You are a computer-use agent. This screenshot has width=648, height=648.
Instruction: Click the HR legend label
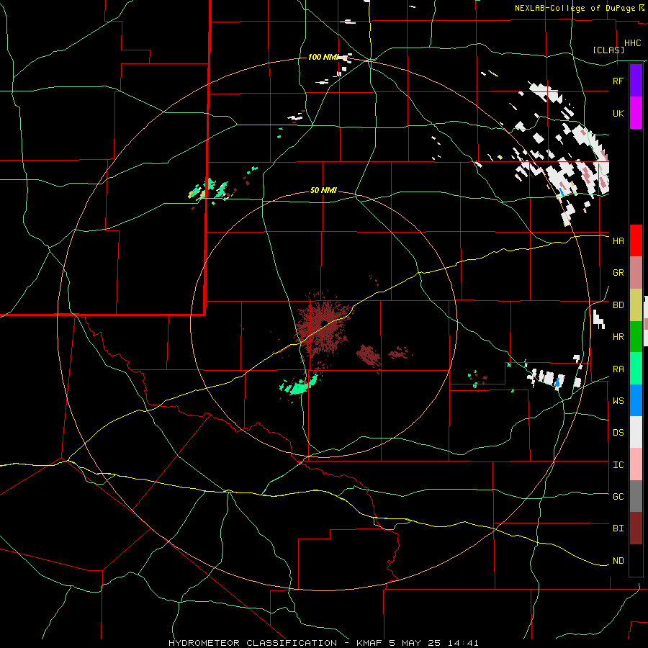click(x=618, y=337)
